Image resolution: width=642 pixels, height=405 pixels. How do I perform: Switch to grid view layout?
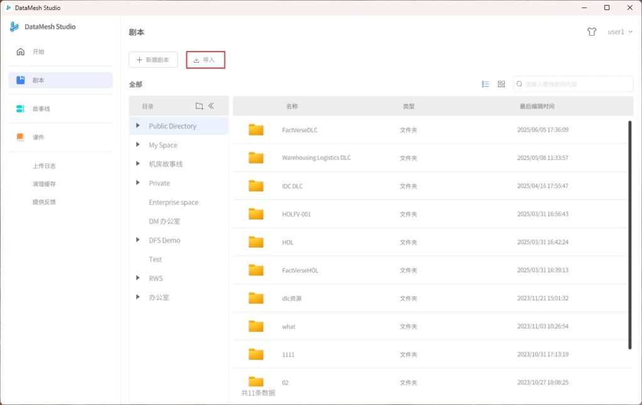tap(502, 84)
